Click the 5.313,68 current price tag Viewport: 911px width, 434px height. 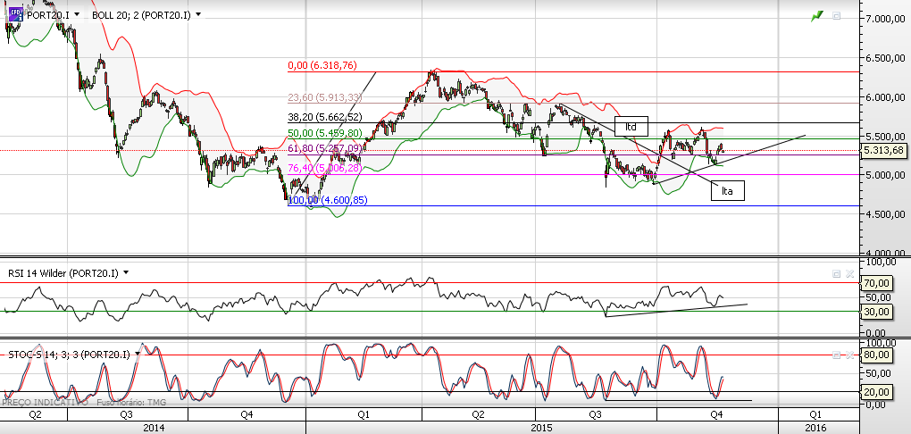883,151
